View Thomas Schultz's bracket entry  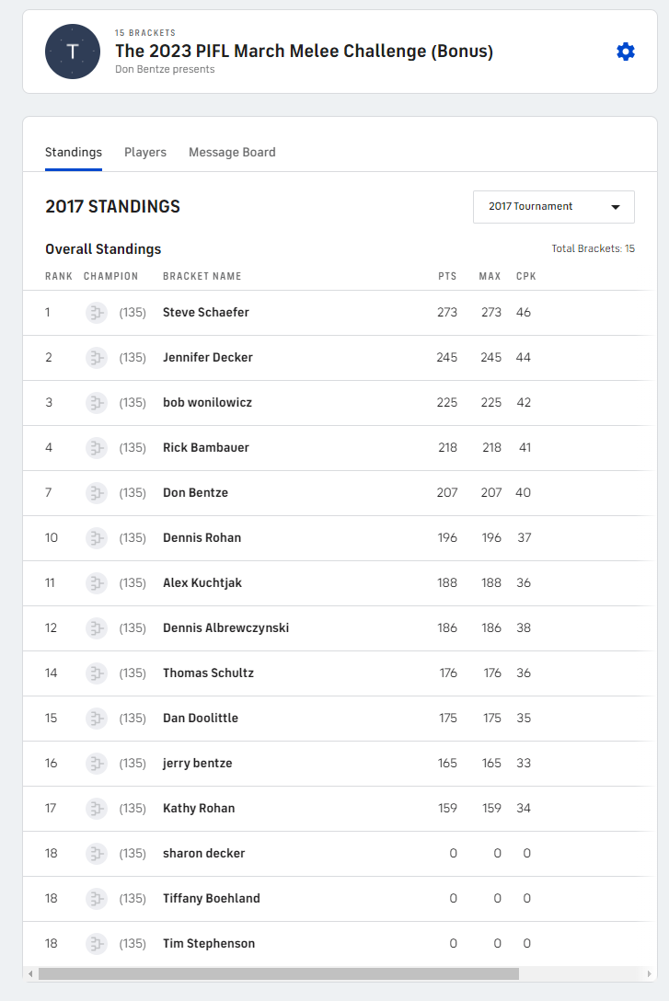208,673
